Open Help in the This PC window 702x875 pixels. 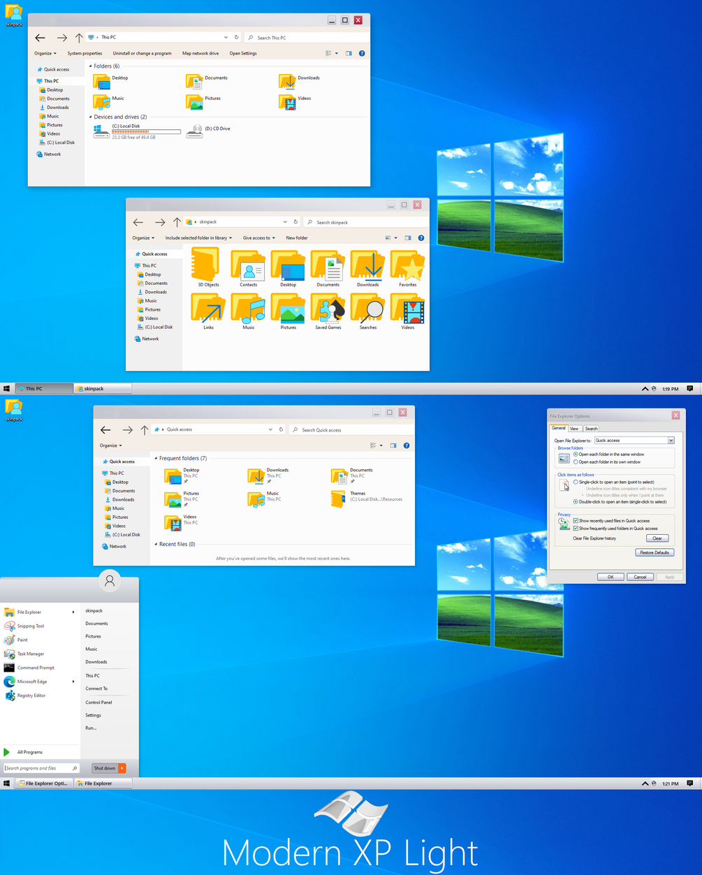[x=362, y=53]
